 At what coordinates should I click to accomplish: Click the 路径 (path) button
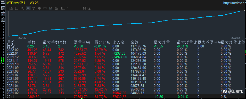click(x=87, y=8)
